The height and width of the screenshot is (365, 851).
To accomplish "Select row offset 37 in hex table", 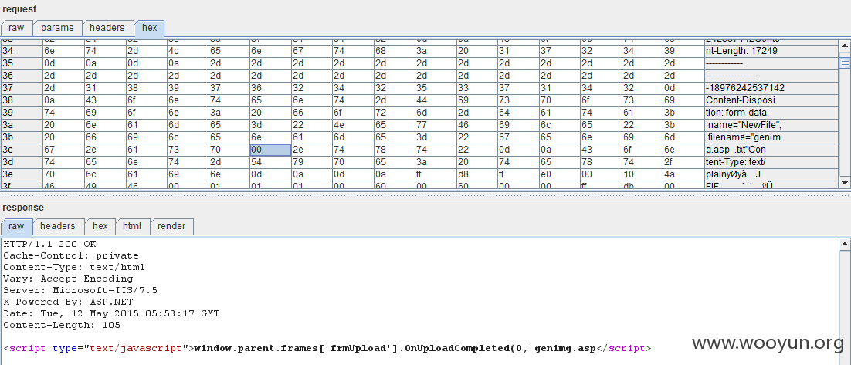I will tap(22, 88).
